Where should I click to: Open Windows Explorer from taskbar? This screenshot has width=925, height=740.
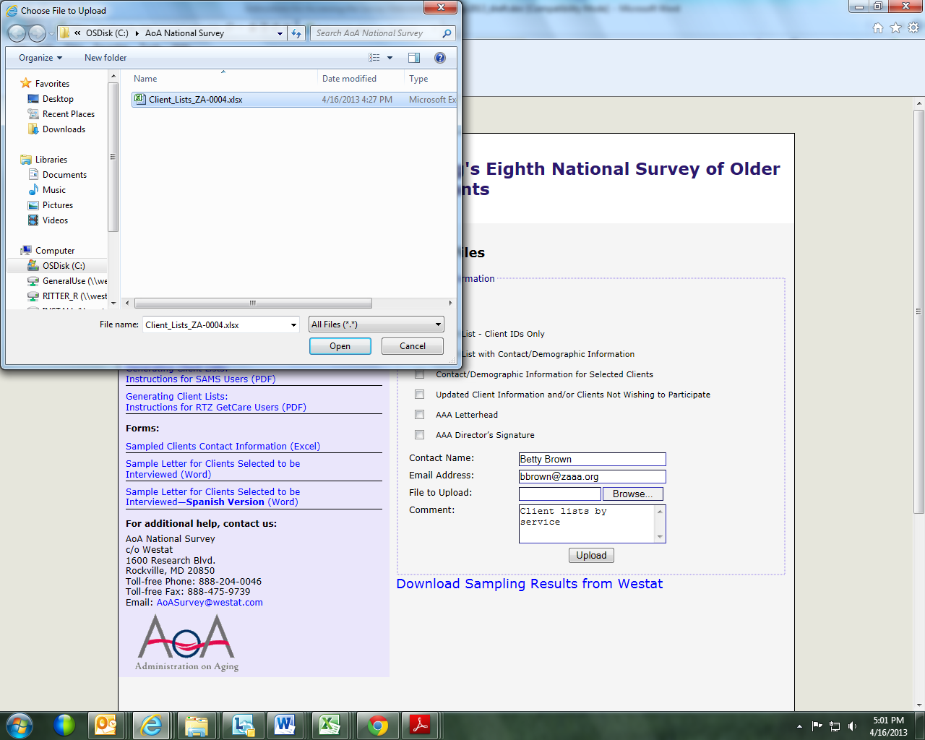tap(197, 725)
